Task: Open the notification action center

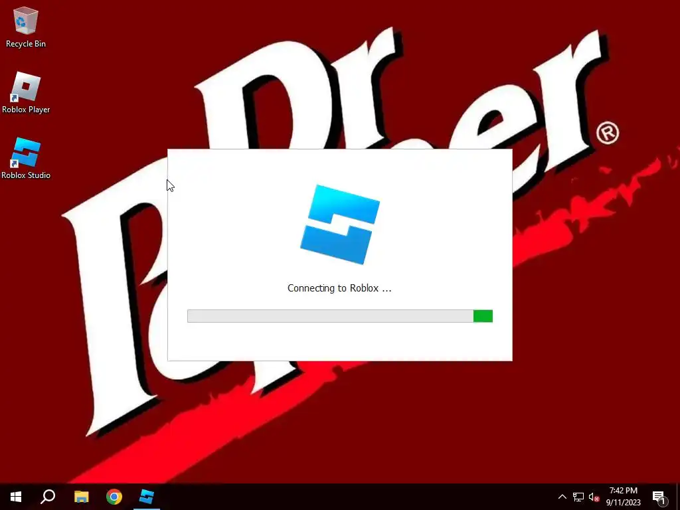Action: click(659, 497)
